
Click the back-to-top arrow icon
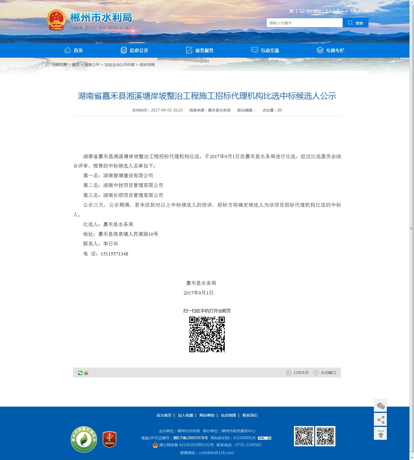point(380,434)
